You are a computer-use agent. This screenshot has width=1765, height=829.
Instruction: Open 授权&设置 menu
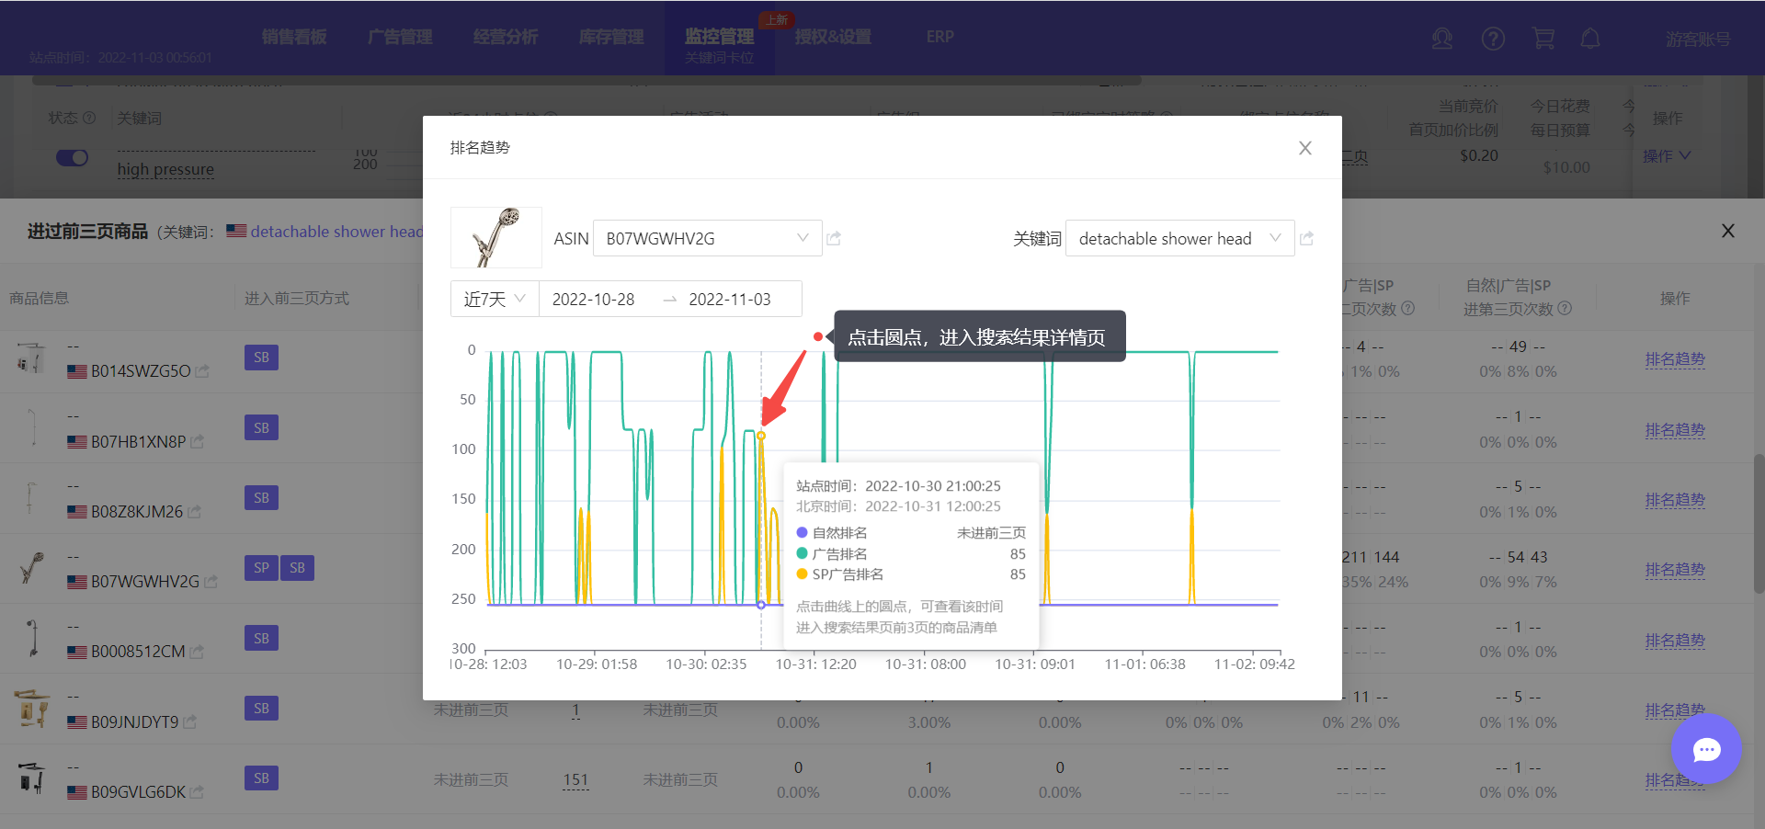833,37
